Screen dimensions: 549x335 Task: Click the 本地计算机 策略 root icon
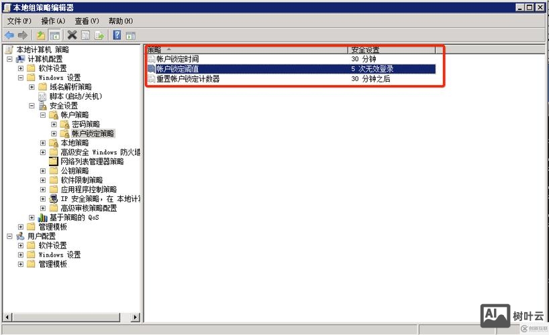tap(9, 50)
